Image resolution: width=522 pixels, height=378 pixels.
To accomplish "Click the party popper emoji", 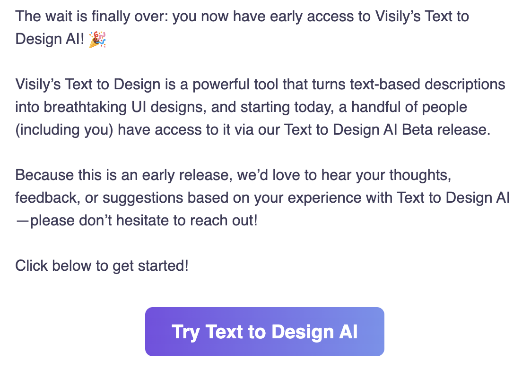I will click(97, 39).
